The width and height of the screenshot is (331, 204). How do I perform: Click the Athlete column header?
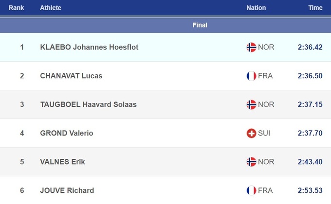(51, 8)
